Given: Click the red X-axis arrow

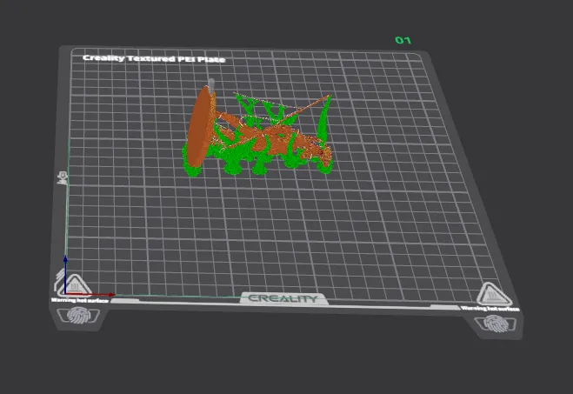Looking at the screenshot, I should point(91,294).
